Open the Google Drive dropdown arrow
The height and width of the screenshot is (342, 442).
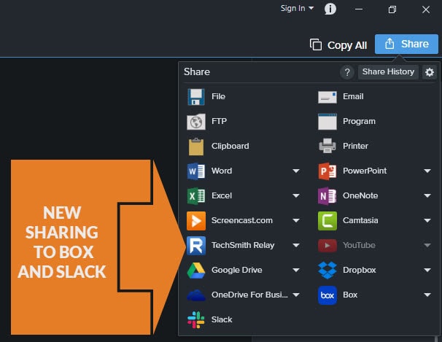pos(296,270)
